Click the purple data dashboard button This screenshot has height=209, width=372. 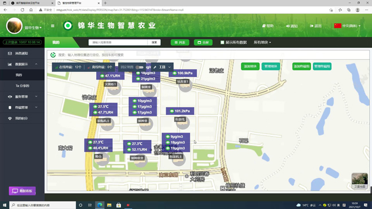(22, 191)
